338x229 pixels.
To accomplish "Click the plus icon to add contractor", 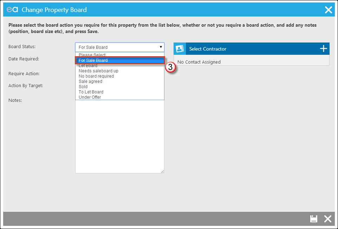I will (323, 49).
